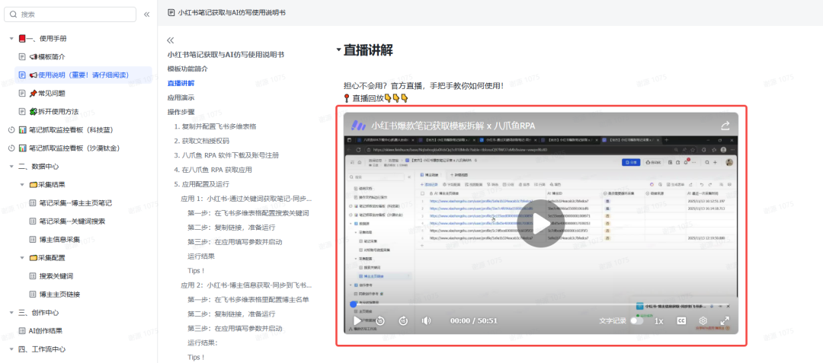The width and height of the screenshot is (823, 363).
Task: Click the table icon beside 博主信息采集
Action: [33, 240]
